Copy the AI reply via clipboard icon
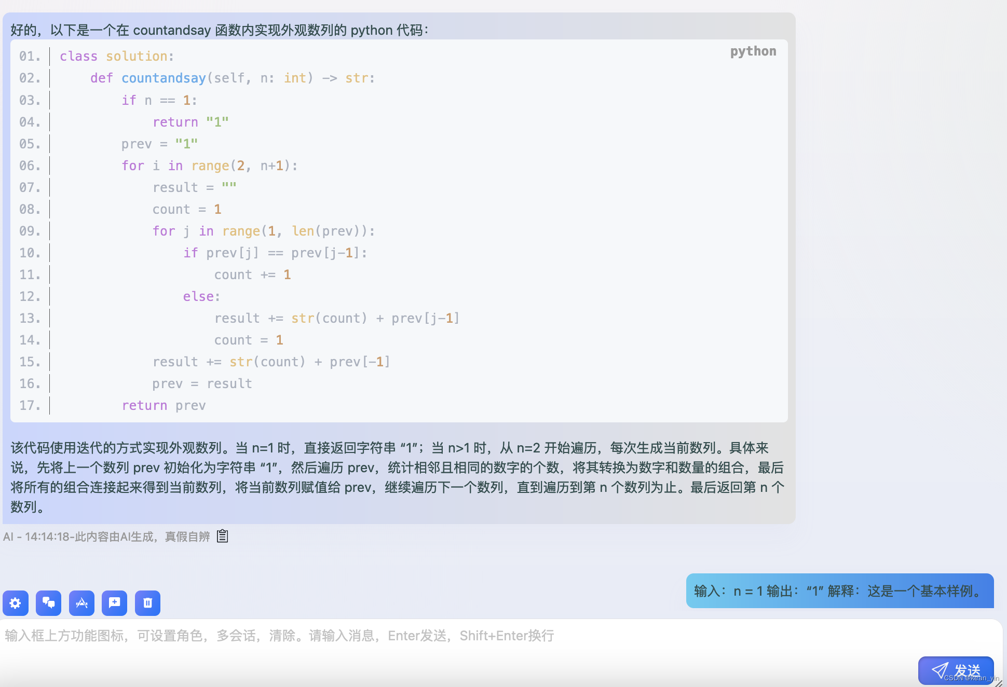The width and height of the screenshot is (1007, 687). pyautogui.click(x=223, y=536)
